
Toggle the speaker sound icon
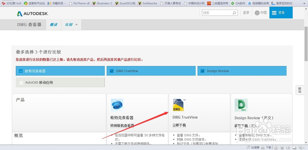click(288, 148)
